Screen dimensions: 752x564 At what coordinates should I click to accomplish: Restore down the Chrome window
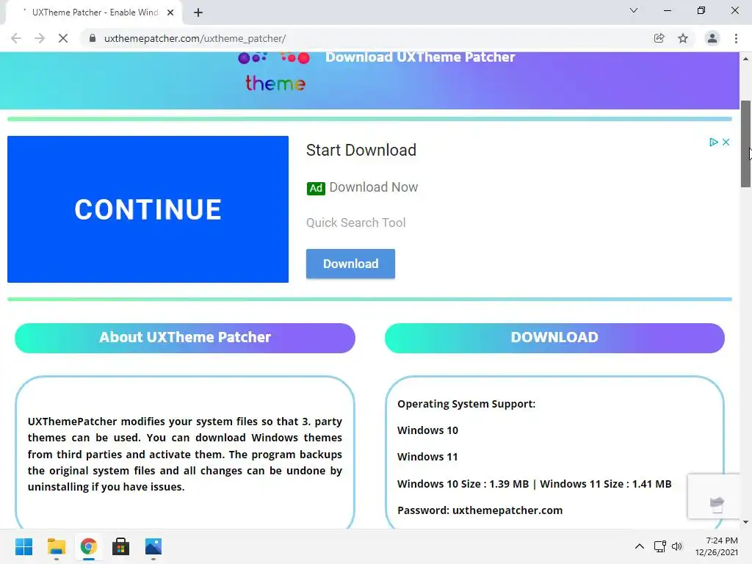(701, 10)
